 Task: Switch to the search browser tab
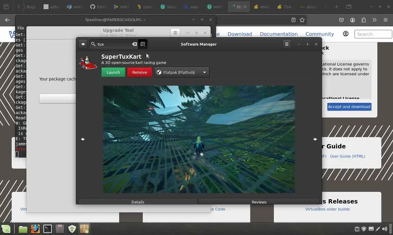191,7
